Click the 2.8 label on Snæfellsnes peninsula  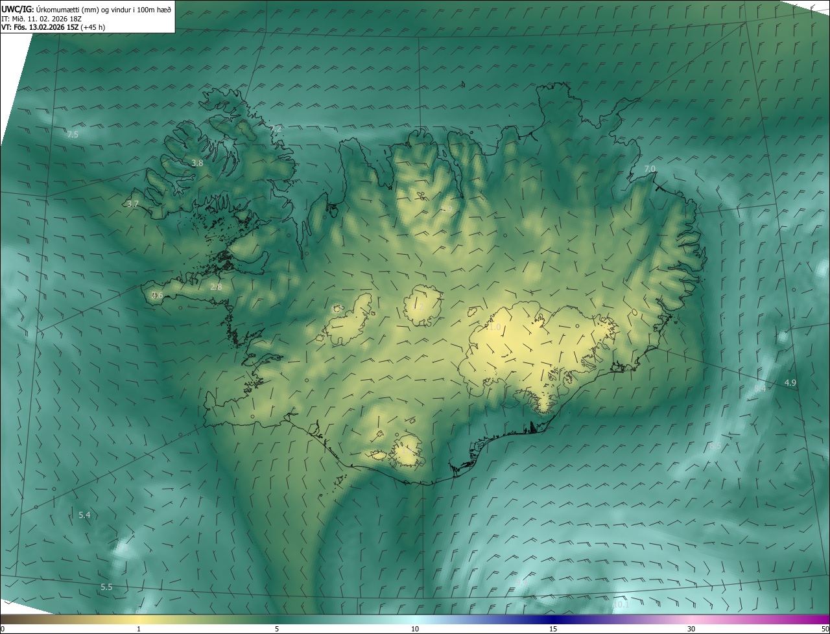[216, 287]
